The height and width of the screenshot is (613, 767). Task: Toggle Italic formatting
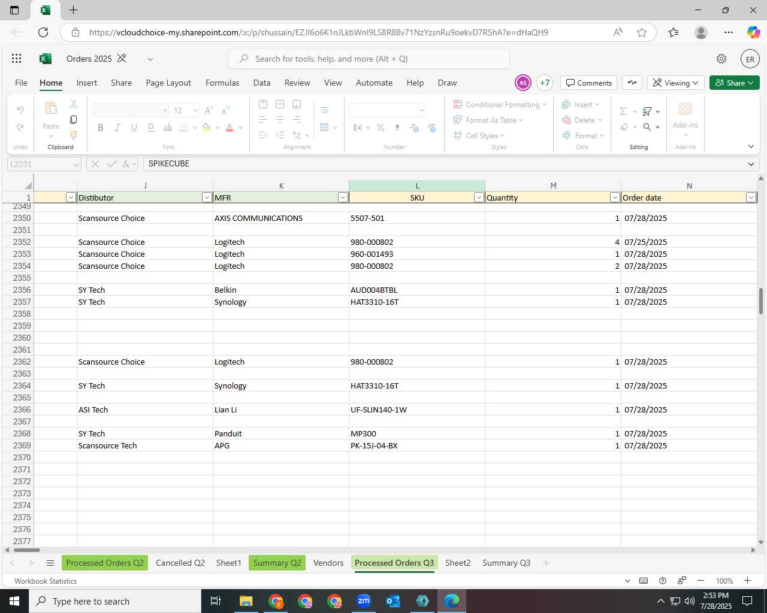click(x=117, y=128)
